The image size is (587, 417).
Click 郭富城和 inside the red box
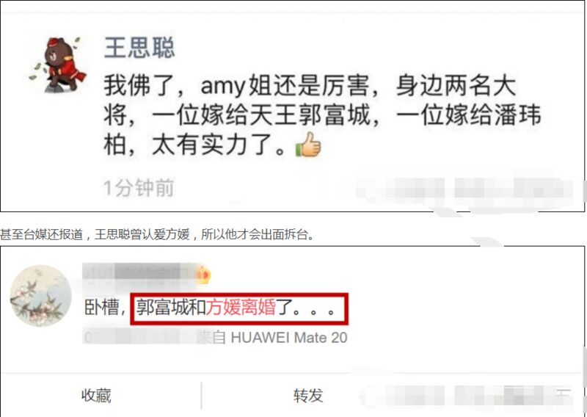[171, 308]
